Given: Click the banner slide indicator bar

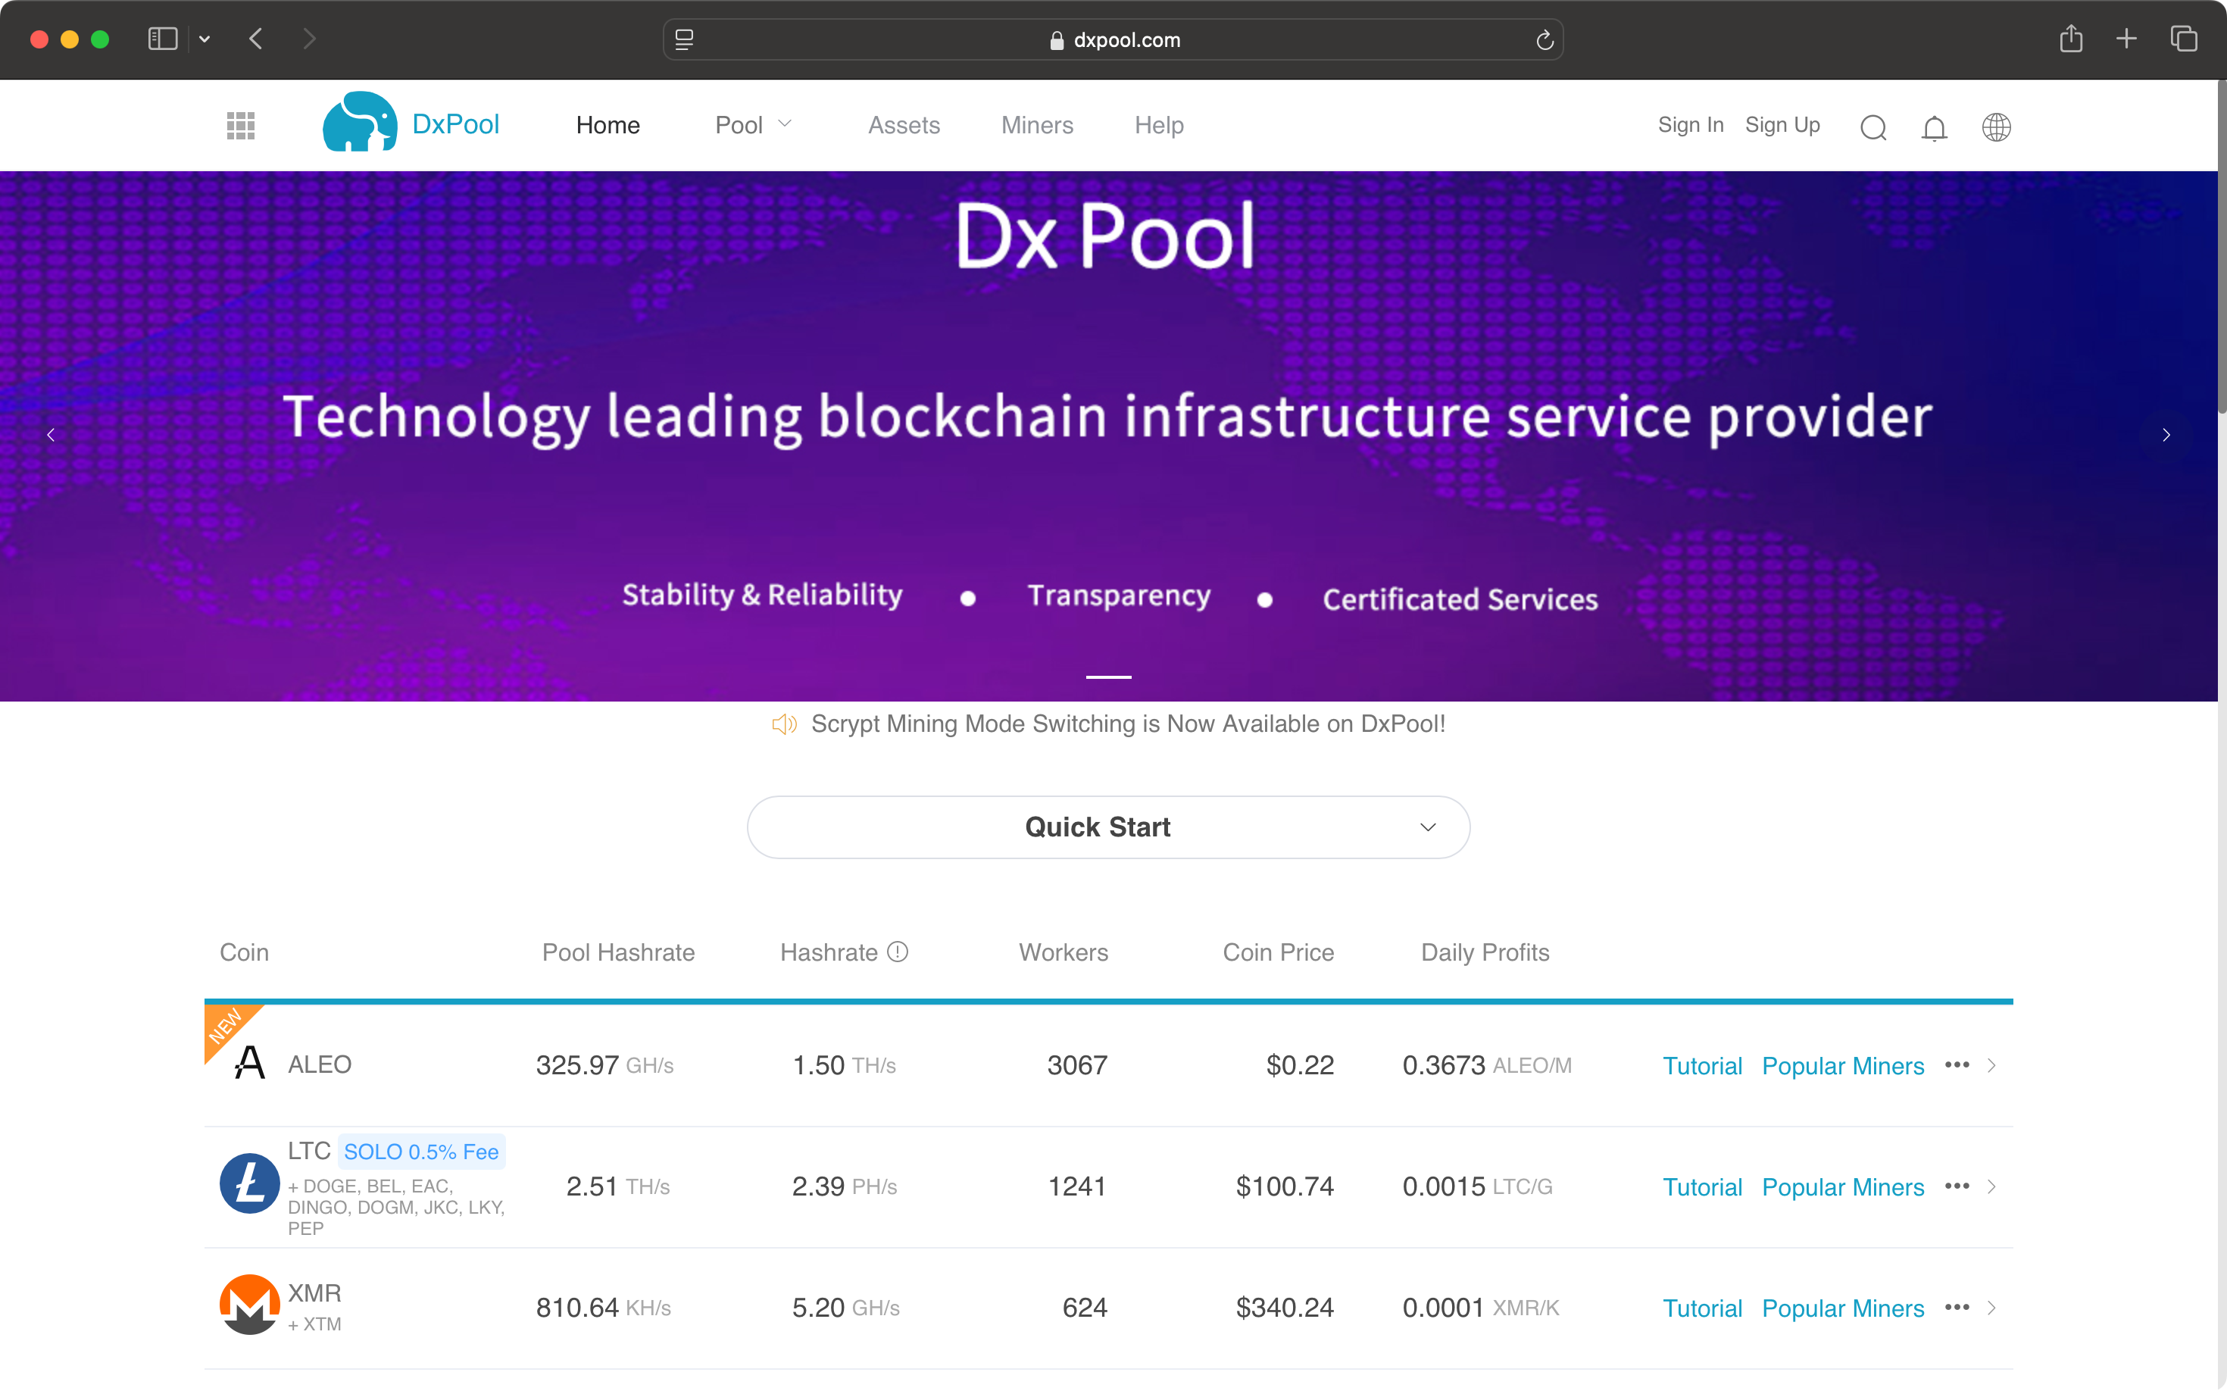Looking at the screenshot, I should click(x=1108, y=676).
